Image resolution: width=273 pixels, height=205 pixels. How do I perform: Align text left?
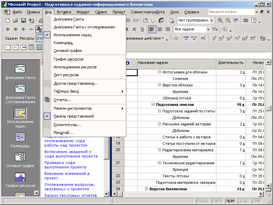tap(152, 29)
